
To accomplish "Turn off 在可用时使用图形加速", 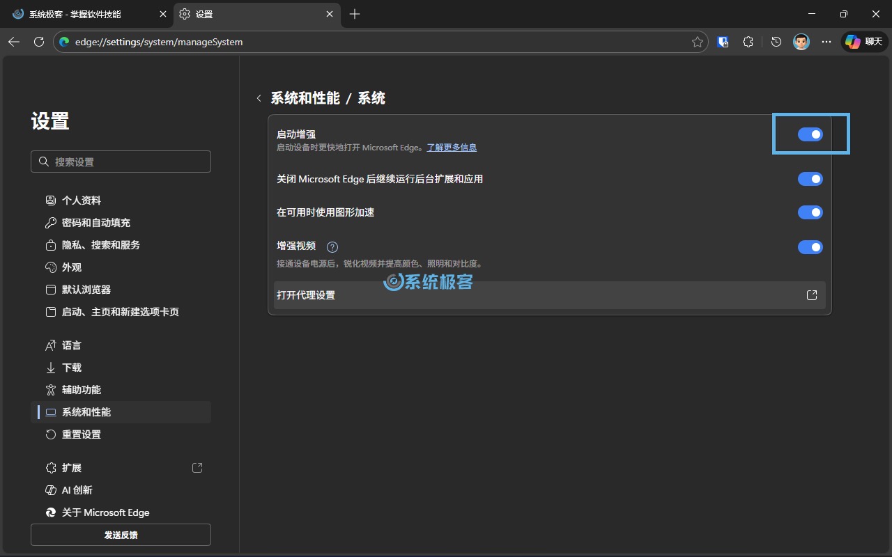I will point(810,212).
